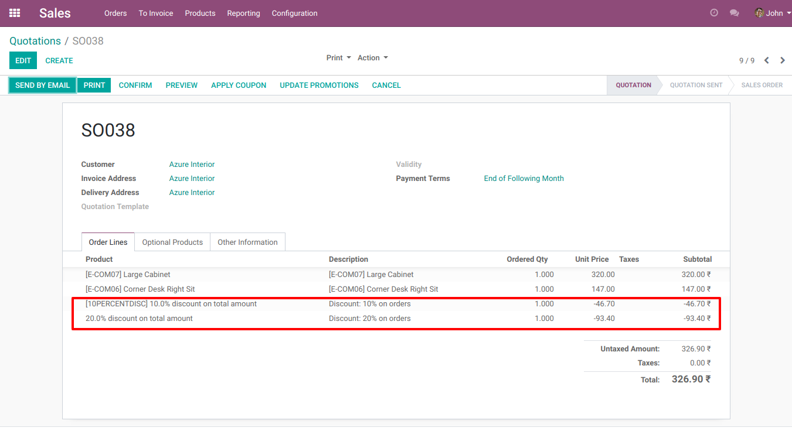Go to next record arrow

click(x=783, y=60)
